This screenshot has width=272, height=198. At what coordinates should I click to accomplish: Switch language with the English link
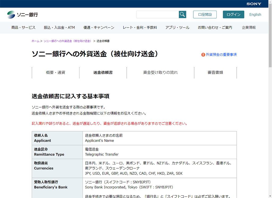(x=255, y=15)
